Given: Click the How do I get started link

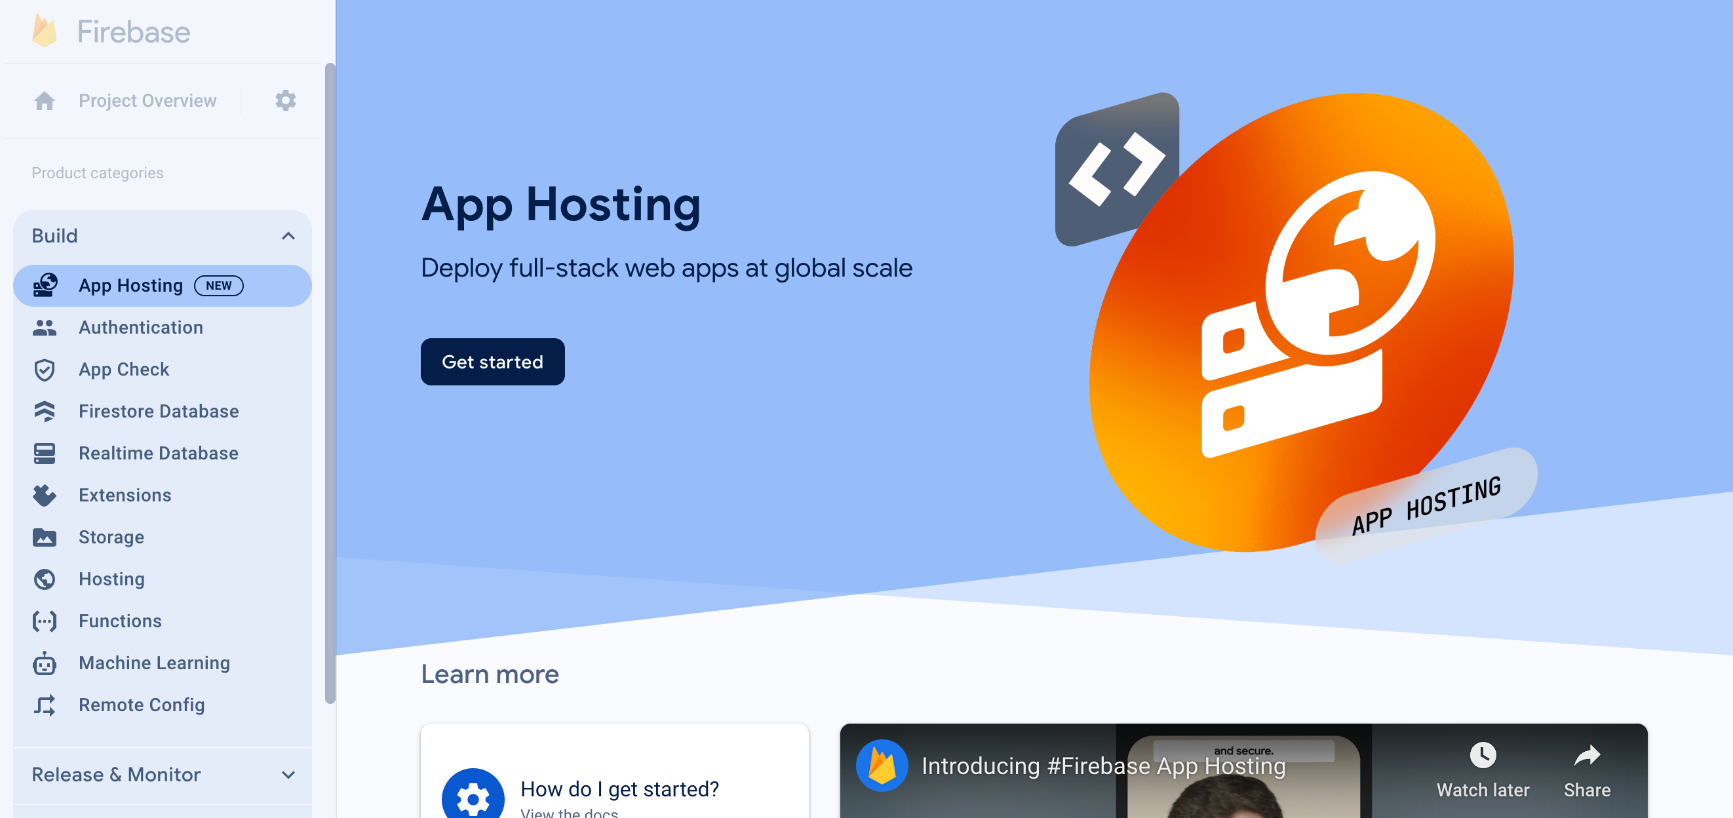Looking at the screenshot, I should pyautogui.click(x=619, y=789).
